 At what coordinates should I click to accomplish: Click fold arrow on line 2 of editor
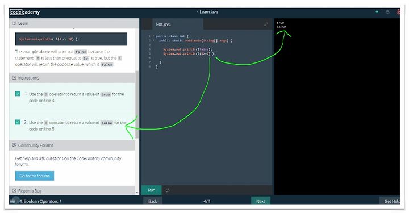pyautogui.click(x=153, y=40)
